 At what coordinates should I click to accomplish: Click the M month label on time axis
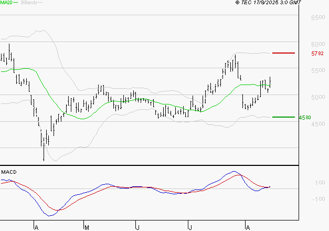[x=86, y=227]
